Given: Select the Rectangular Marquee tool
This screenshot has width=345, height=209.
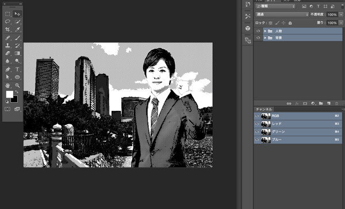Looking at the screenshot, I should 7,14.
